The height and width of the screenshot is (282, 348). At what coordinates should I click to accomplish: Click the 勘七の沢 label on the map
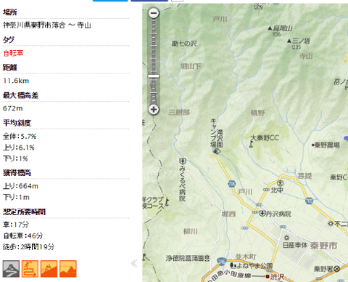184,44
